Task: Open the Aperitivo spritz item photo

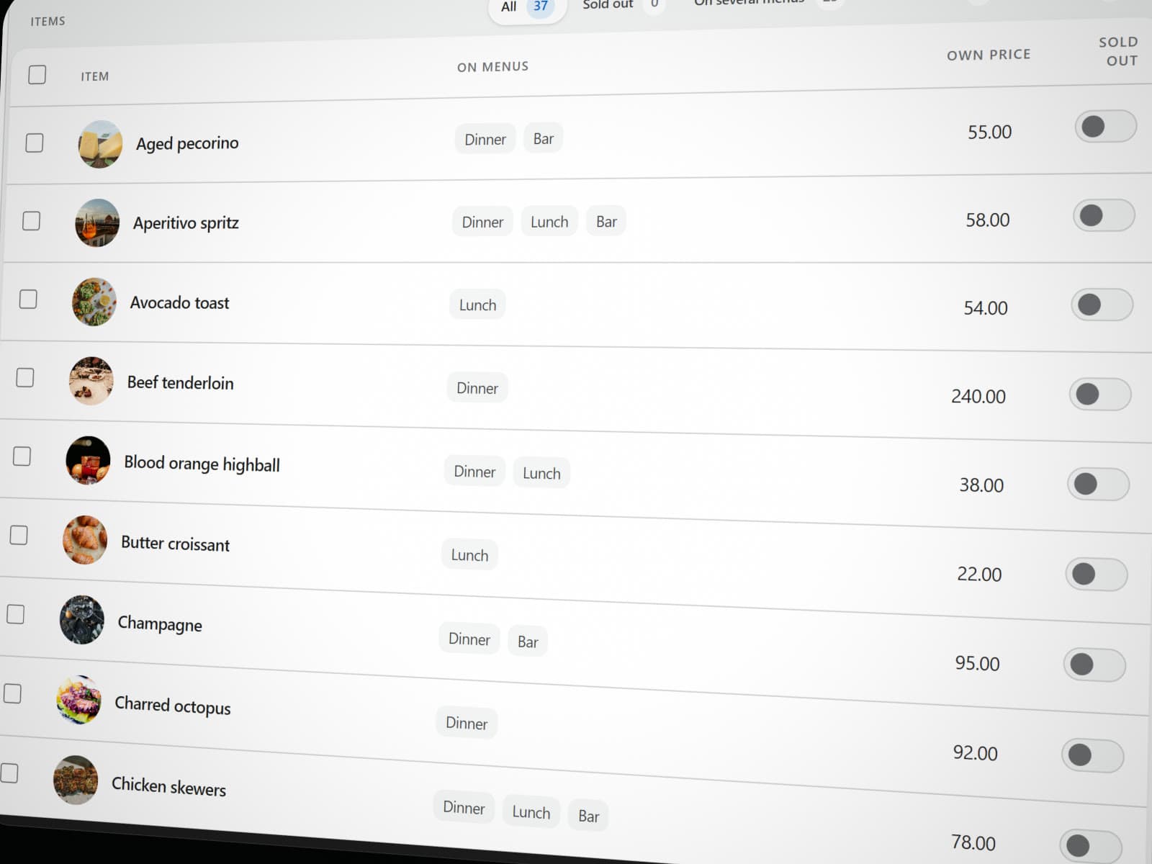Action: pyautogui.click(x=97, y=222)
